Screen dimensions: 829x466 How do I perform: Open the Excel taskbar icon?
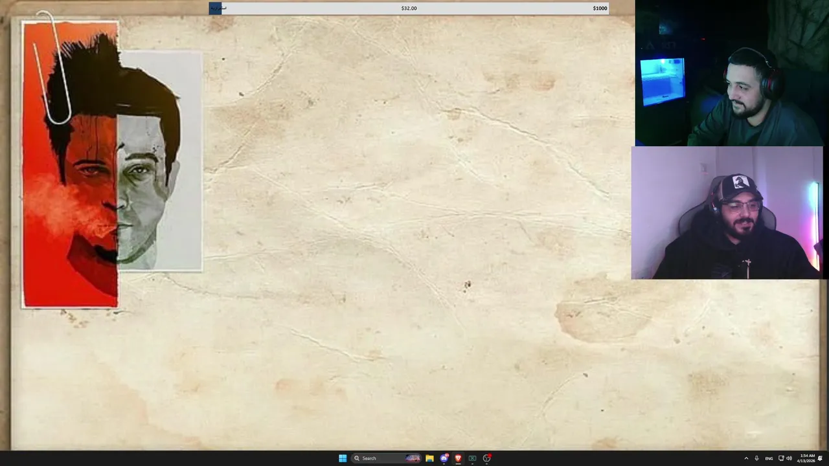click(472, 458)
